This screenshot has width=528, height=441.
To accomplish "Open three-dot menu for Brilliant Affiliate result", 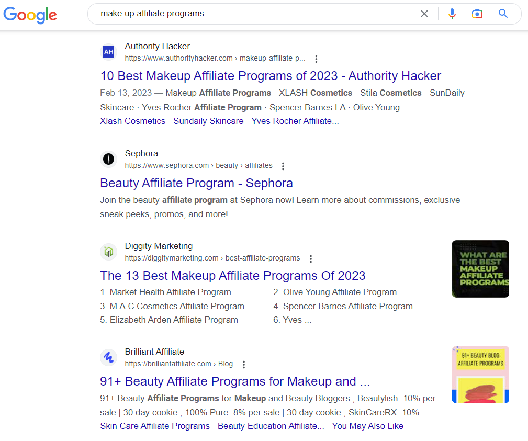I will pyautogui.click(x=243, y=364).
